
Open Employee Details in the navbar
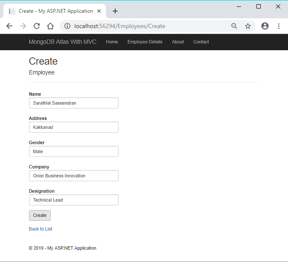pos(145,42)
